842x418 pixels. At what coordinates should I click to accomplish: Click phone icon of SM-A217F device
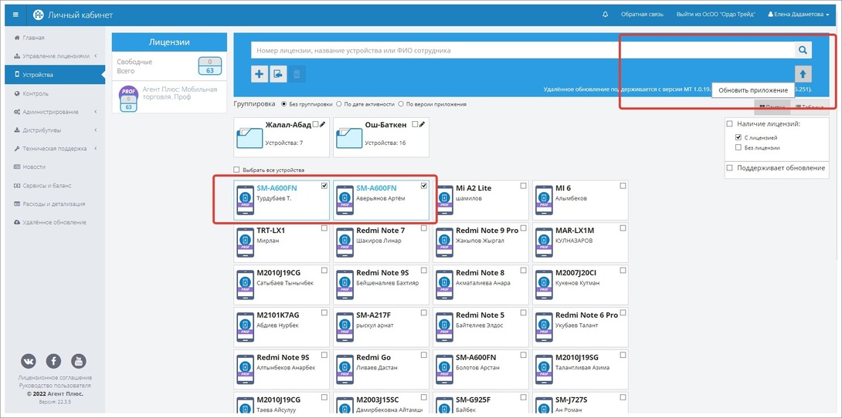[x=345, y=327]
